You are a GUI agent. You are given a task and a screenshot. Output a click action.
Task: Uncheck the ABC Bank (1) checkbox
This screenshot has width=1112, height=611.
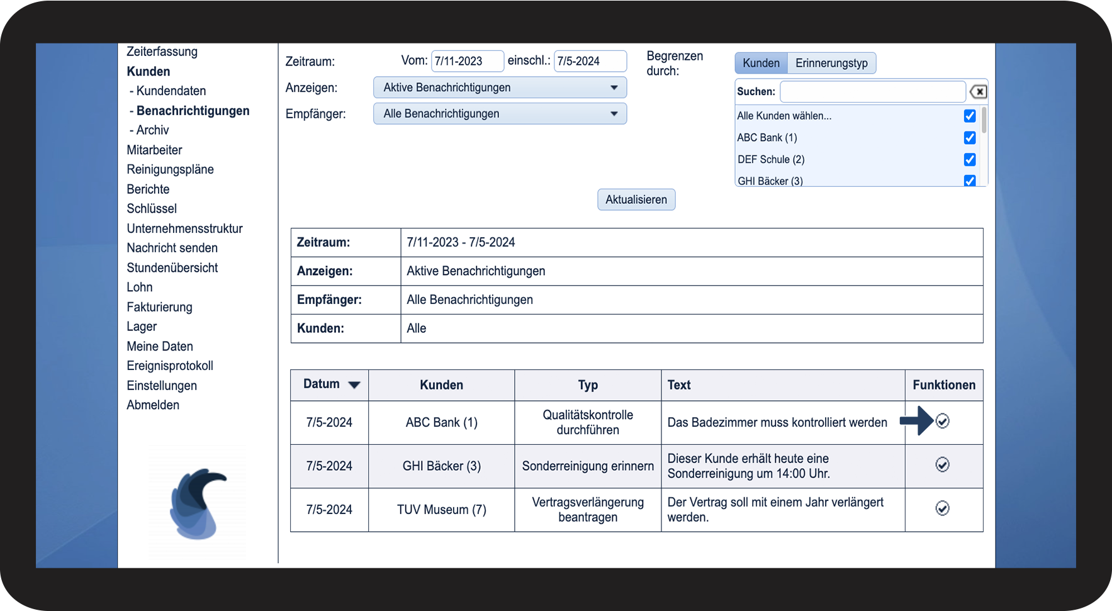(970, 138)
